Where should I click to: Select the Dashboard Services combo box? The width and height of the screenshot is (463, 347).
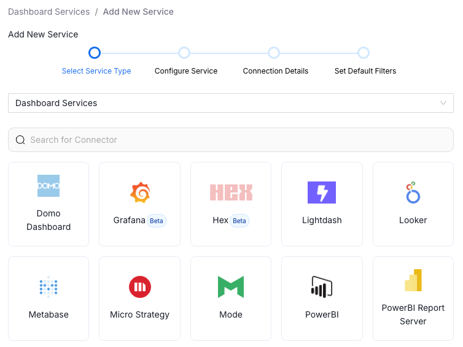pos(231,103)
